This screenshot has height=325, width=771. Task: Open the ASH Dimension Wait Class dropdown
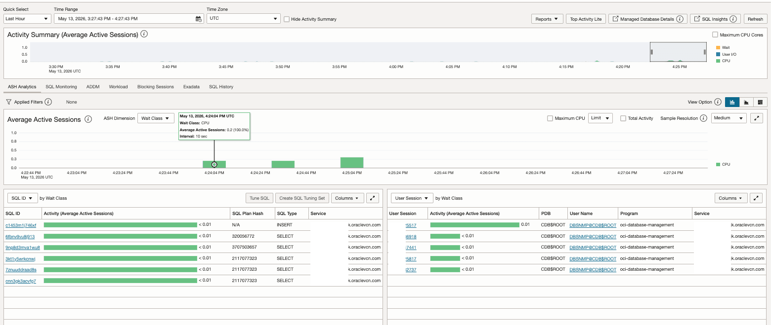156,118
